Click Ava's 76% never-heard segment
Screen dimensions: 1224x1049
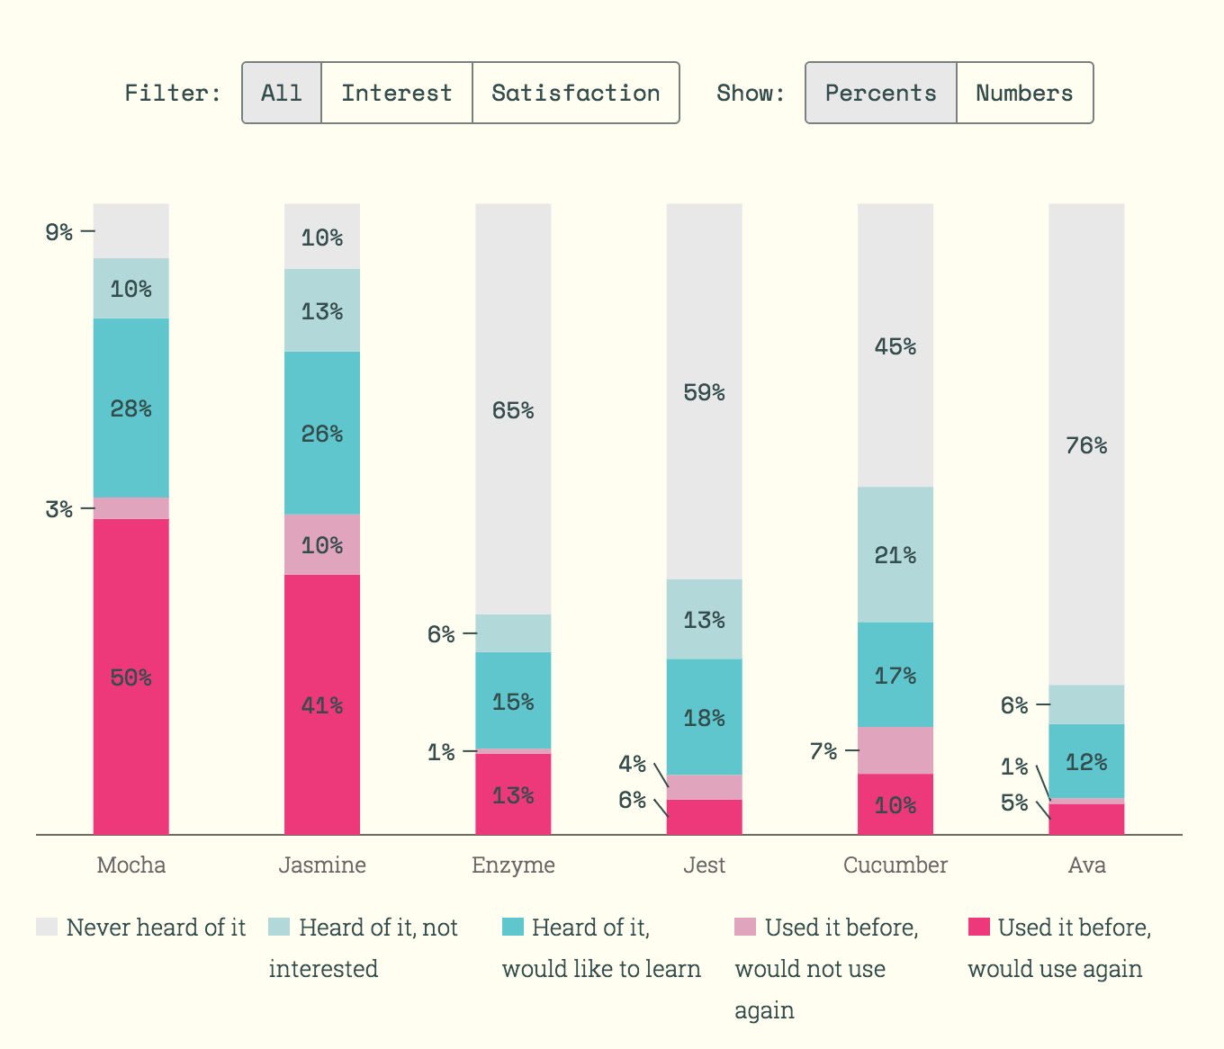click(1086, 444)
